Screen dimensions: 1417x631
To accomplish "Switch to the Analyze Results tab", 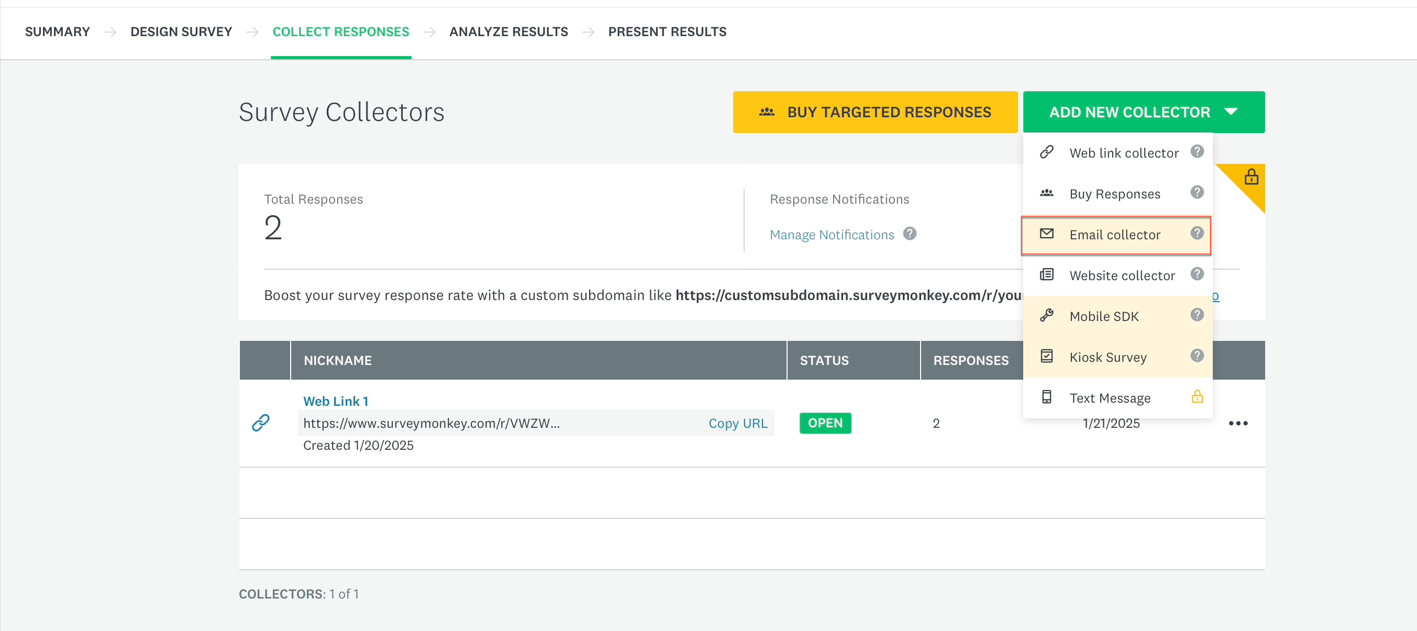I will click(508, 32).
